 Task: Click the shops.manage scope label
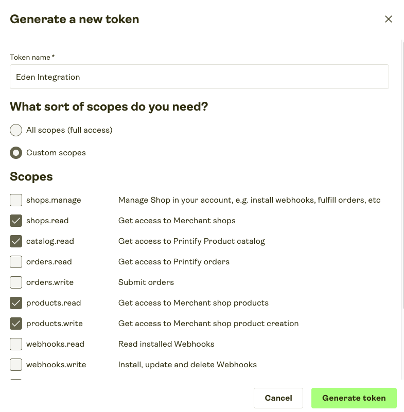pos(54,200)
